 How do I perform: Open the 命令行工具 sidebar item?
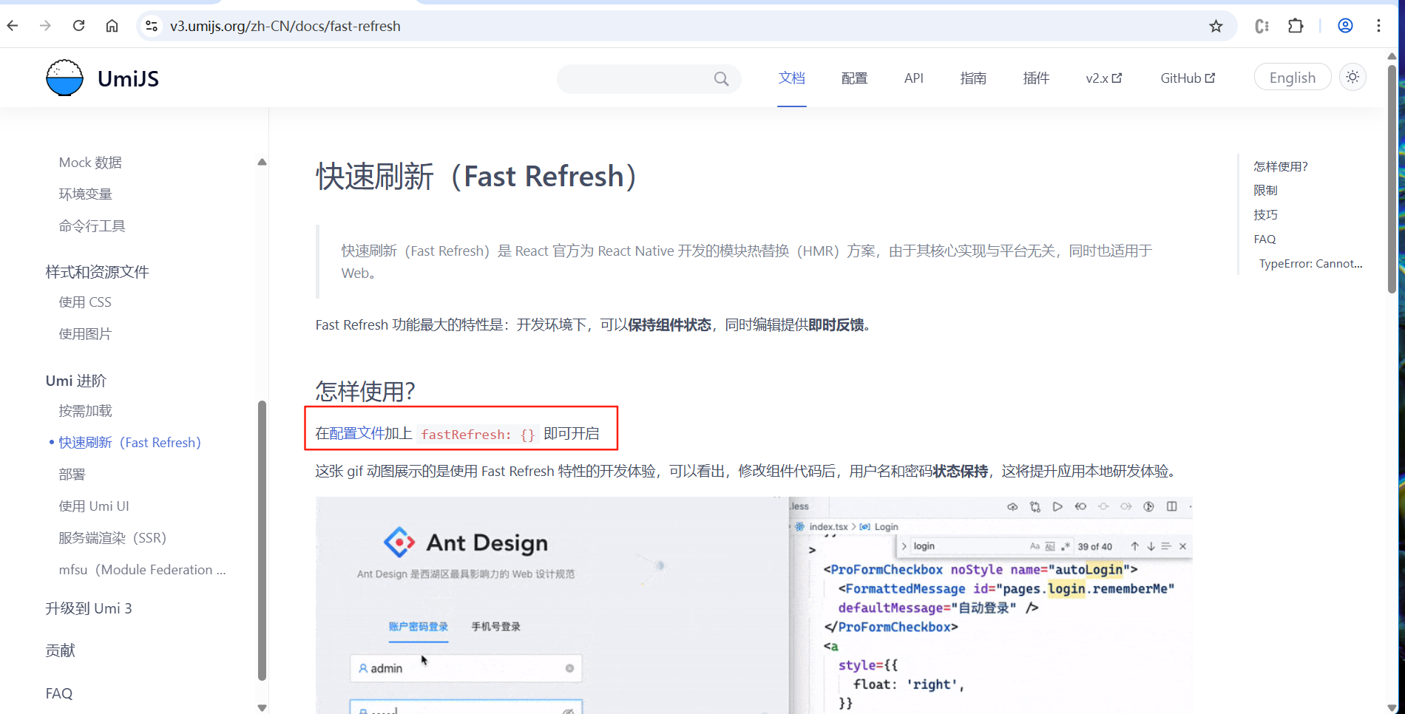(x=92, y=226)
